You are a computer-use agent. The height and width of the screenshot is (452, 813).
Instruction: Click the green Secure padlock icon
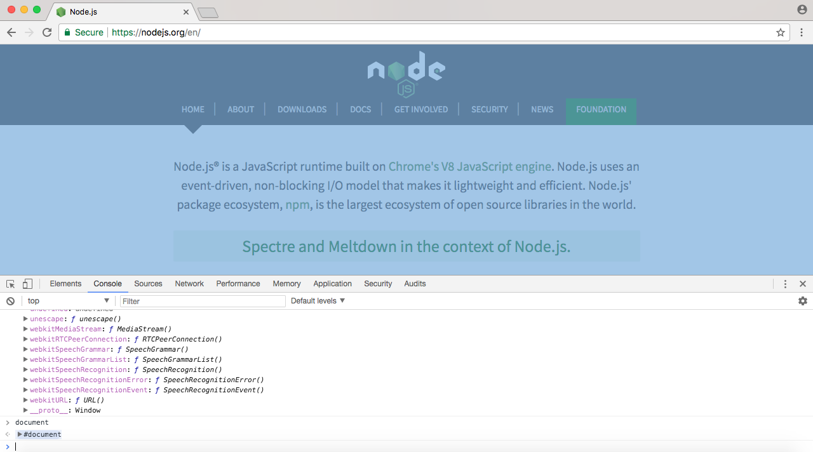[x=67, y=32]
